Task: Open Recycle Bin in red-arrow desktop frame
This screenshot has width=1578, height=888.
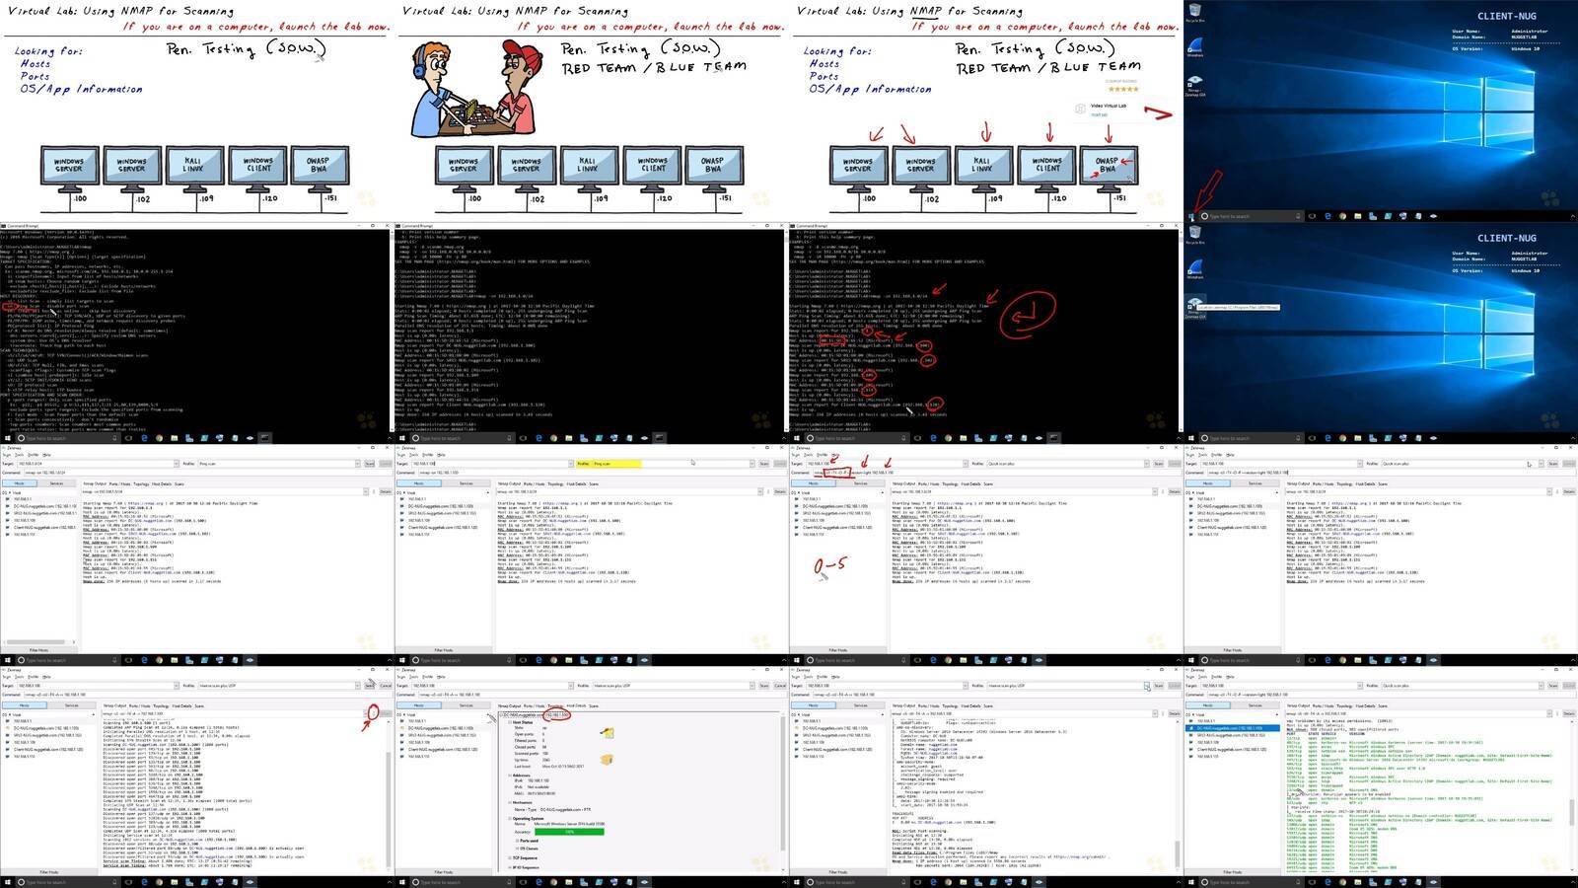Action: pyautogui.click(x=1194, y=13)
